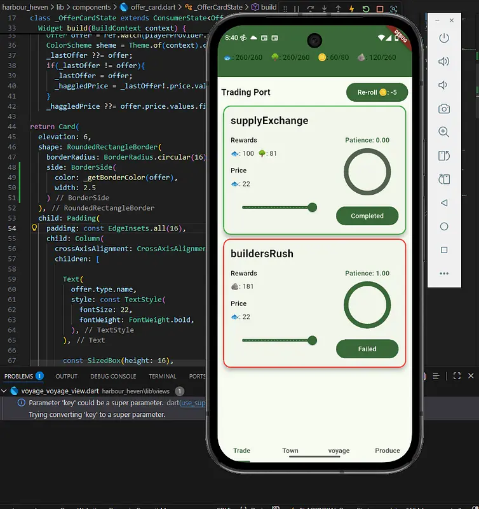Viewport: 479px width, 509px height.
Task: Click the emulator volume up icon
Action: pyautogui.click(x=444, y=62)
